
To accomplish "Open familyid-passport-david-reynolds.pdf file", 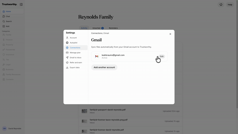I will pos(130,111).
